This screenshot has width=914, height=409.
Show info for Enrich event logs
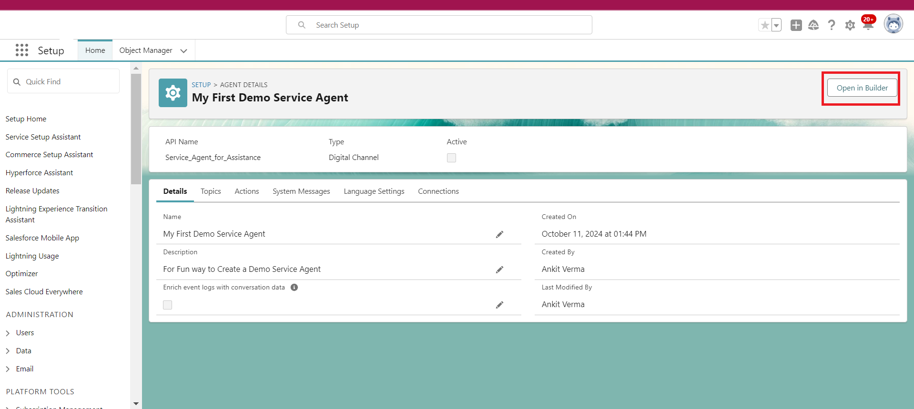(x=295, y=287)
